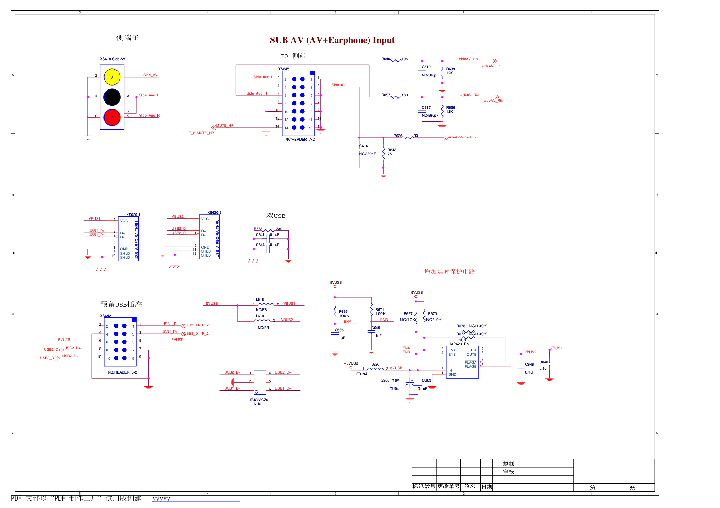Select the 'TO 侧端' annotation
The height and width of the screenshot is (508, 720).
[294, 56]
